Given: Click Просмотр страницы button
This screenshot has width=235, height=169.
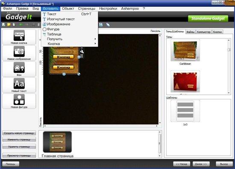Looking at the screenshot, I should [x=19, y=156].
